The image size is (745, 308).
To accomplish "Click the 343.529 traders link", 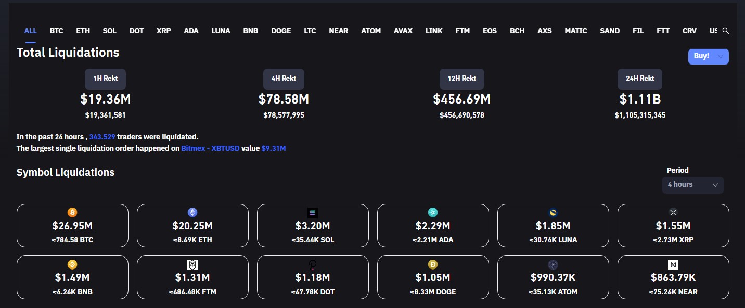I will (x=102, y=137).
